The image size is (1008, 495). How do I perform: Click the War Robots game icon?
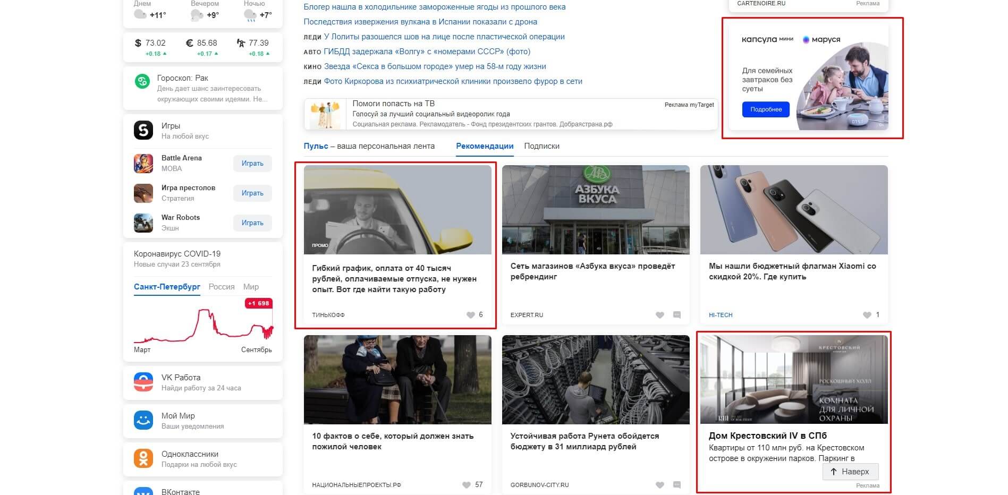pyautogui.click(x=143, y=223)
